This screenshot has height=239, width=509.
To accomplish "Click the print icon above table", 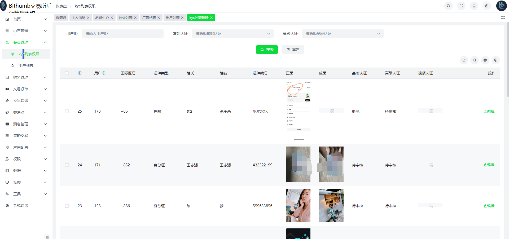I will coord(485,60).
